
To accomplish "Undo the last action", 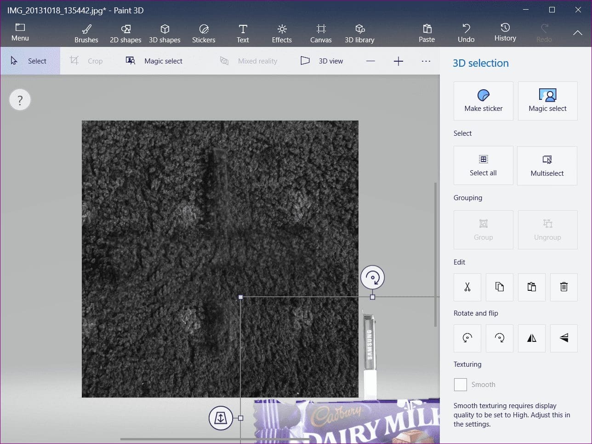I will tap(466, 34).
